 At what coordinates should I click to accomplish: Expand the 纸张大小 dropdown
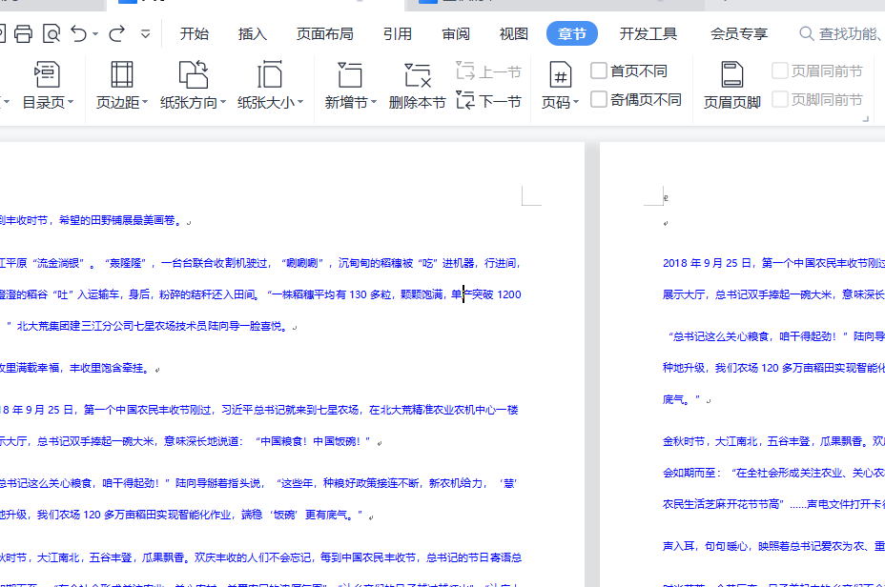(x=300, y=102)
